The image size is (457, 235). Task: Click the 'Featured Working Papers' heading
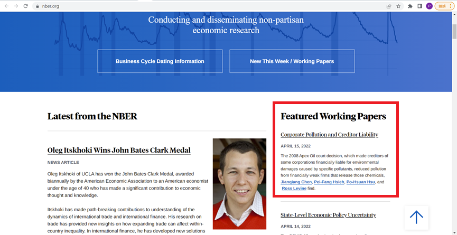click(333, 116)
